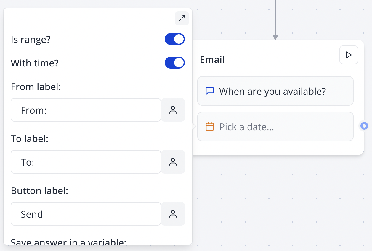Image resolution: width=372 pixels, height=251 pixels.
Task: Expand the date settings panel to full view
Action: click(182, 18)
